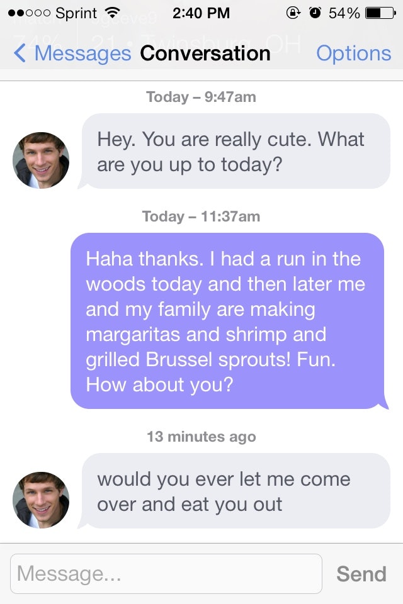Image resolution: width=403 pixels, height=604 pixels.
Task: Select the latest gray "would you ever" message
Action: tap(236, 491)
